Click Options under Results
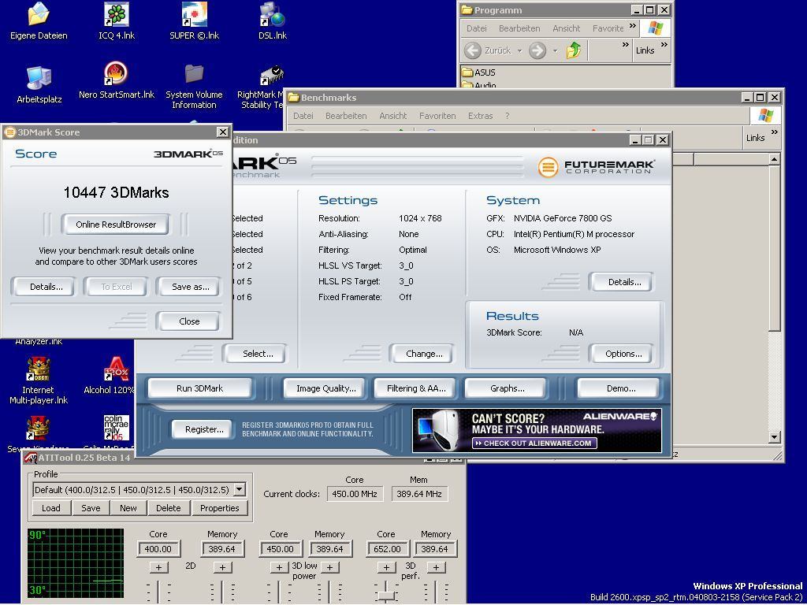This screenshot has height=605, width=807. [x=623, y=354]
